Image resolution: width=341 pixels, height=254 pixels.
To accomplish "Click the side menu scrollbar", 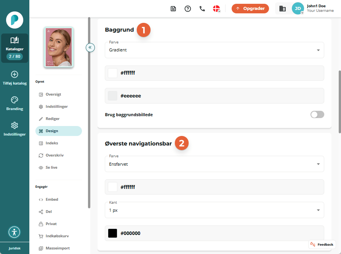I will 89,113.
